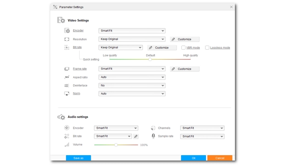Open the Deinterlace No dropdown
Viewport: 286px width, 165px height.
click(x=132, y=86)
